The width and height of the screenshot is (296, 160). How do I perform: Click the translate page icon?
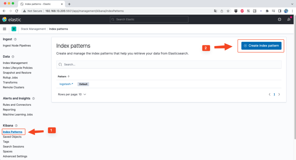click(x=215, y=11)
